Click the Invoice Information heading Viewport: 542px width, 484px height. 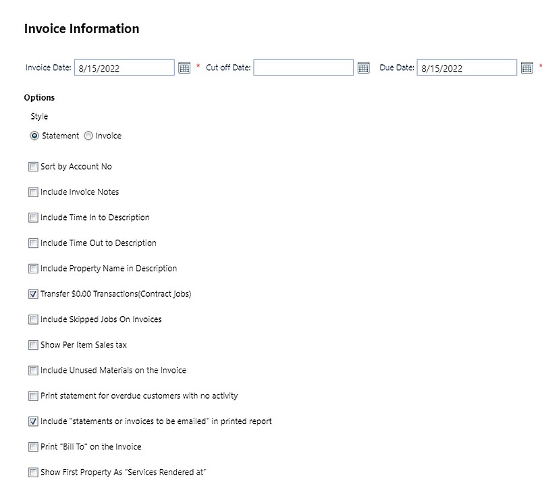point(82,29)
